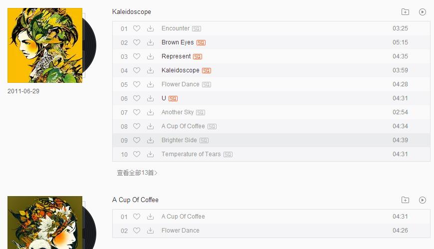Click the SQ badge next to Brown Eyes
The width and height of the screenshot is (434, 249).
pos(201,42)
